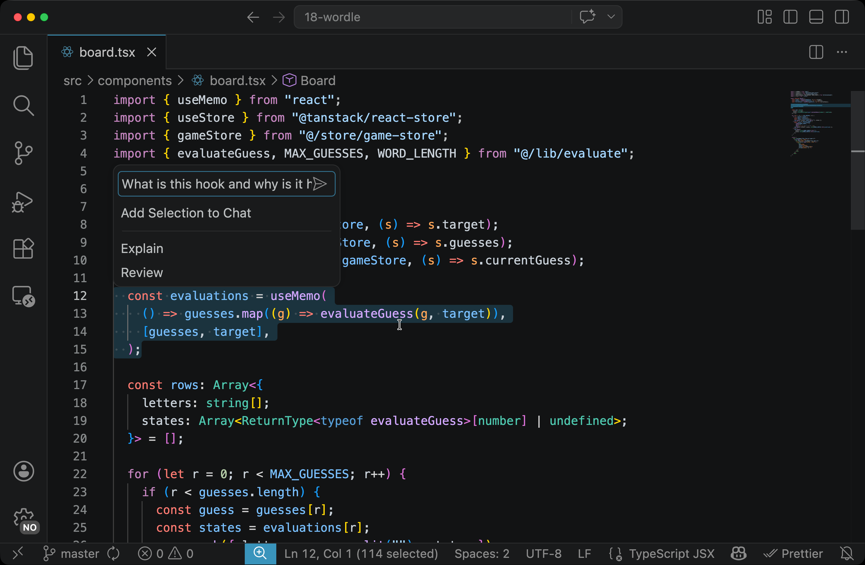The width and height of the screenshot is (865, 565).
Task: Choose Add Selection to Chat
Action: pyautogui.click(x=227, y=213)
